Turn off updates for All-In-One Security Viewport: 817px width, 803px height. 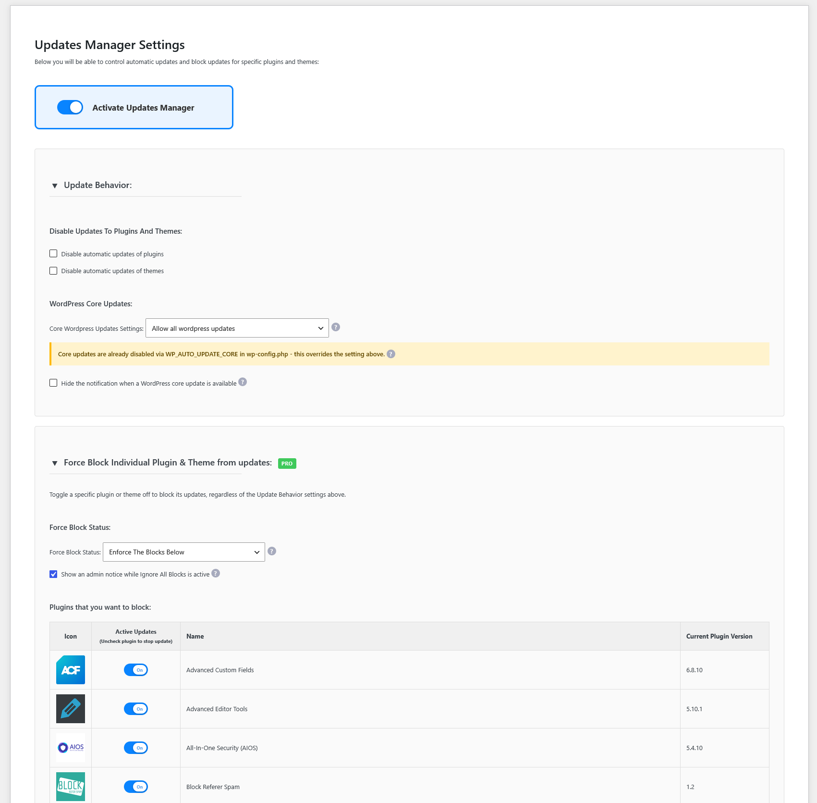click(x=136, y=748)
